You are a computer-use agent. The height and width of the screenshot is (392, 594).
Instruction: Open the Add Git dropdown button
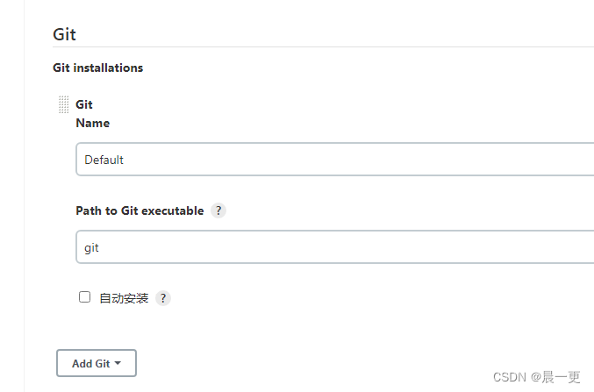click(97, 363)
